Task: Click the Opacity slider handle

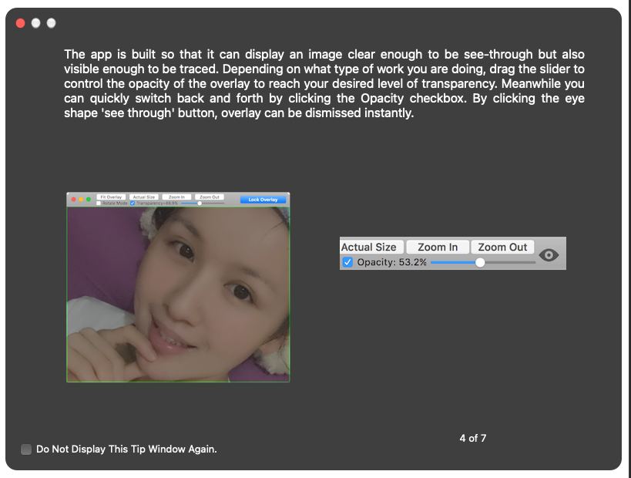Action: [480, 262]
